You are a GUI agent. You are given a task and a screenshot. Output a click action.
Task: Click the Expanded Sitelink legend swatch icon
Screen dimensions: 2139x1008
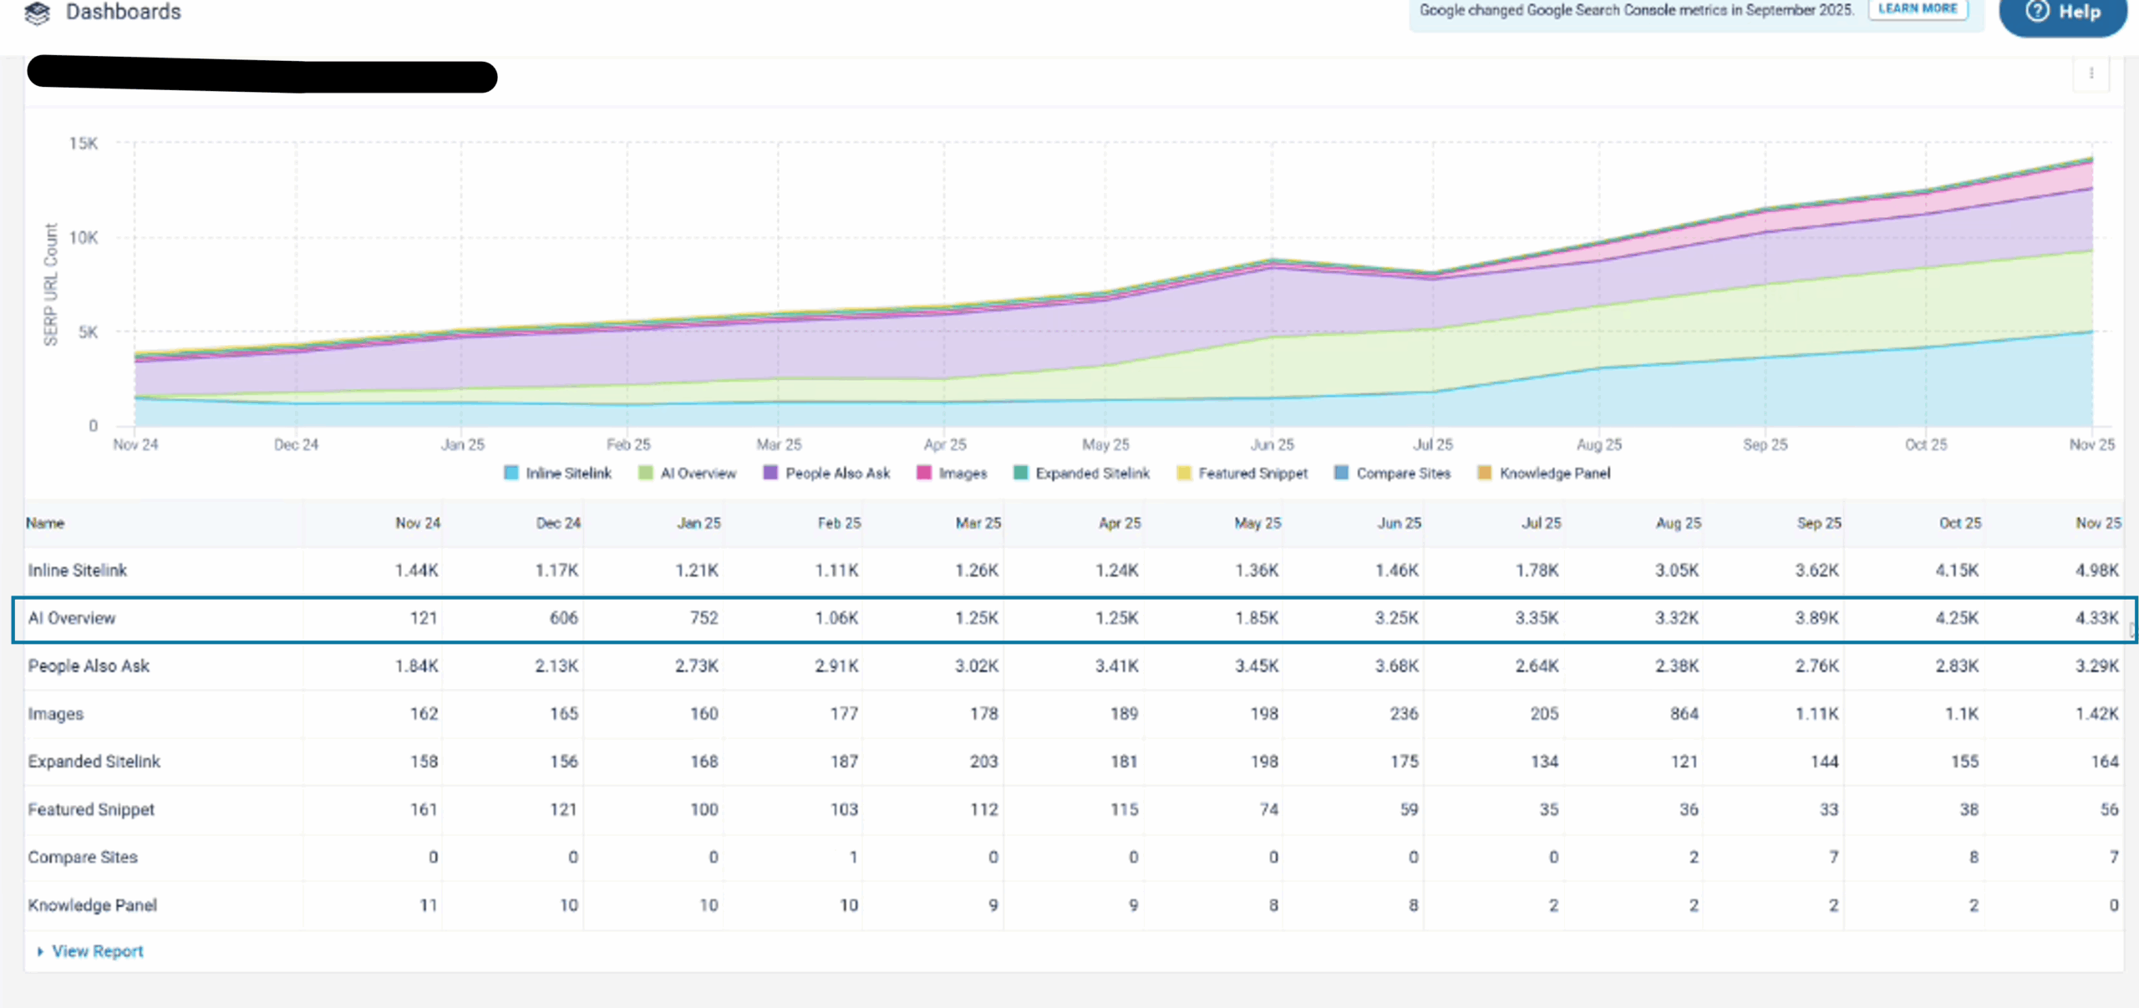pyautogui.click(x=1020, y=474)
